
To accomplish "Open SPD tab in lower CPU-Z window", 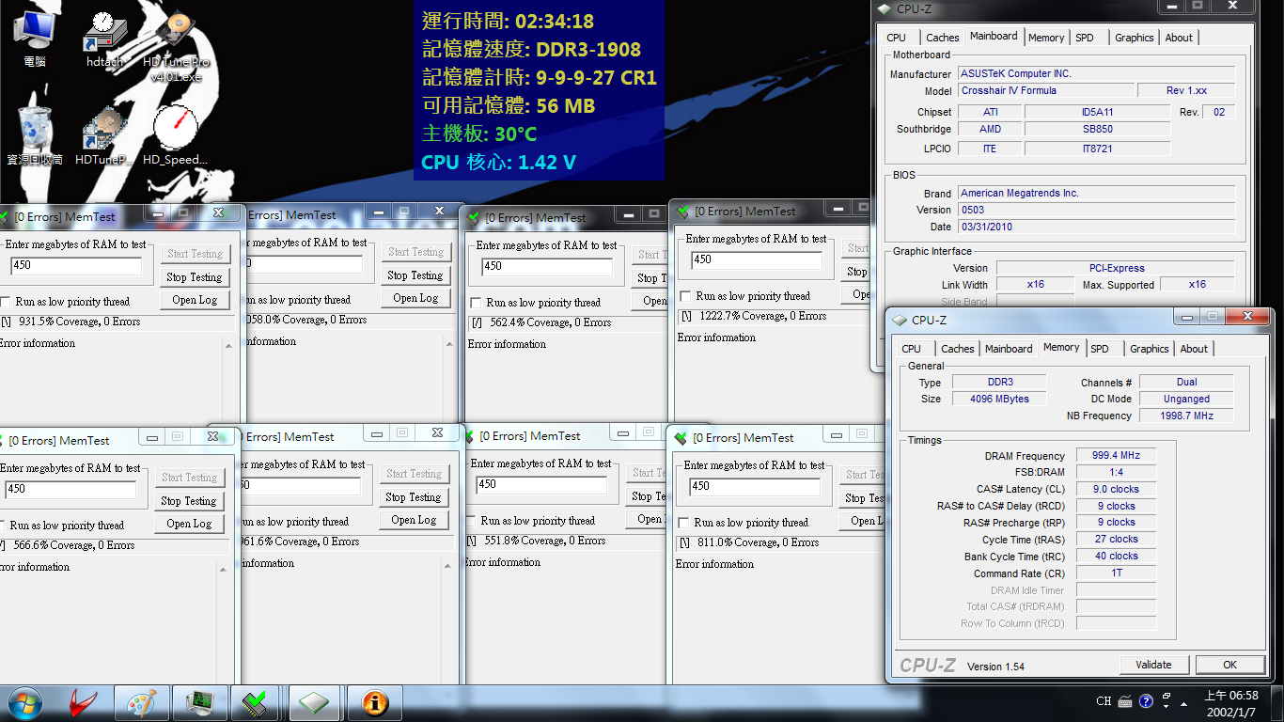I will click(x=1100, y=349).
